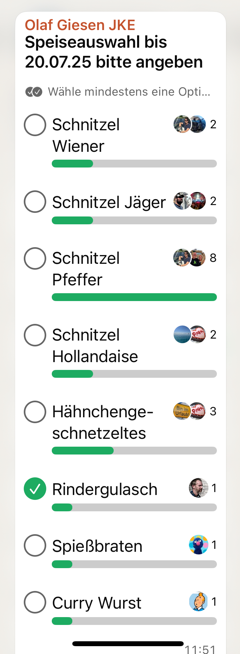Select the Schnitzel Jäger radio button
240x654 pixels.
click(x=35, y=201)
